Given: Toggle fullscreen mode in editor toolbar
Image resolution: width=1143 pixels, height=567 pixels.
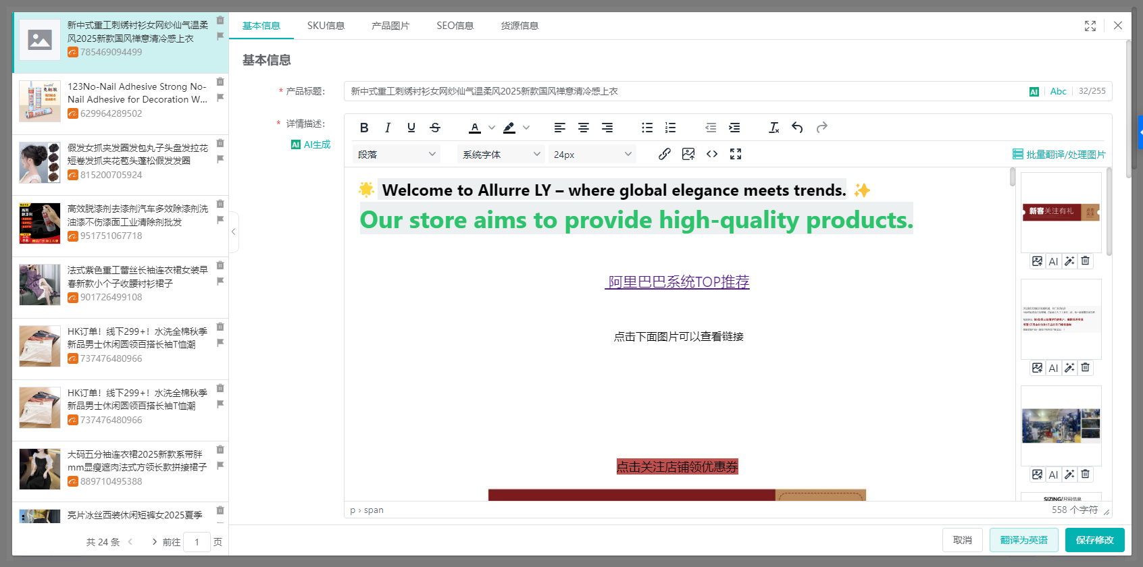Looking at the screenshot, I should pos(736,154).
